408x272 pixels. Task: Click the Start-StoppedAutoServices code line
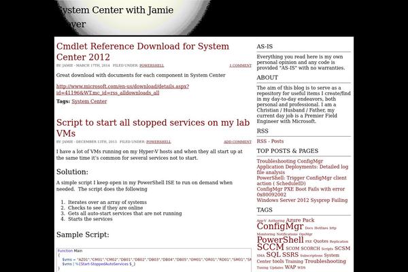(x=99, y=264)
